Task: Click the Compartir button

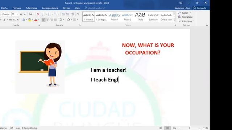Action: 200,8
